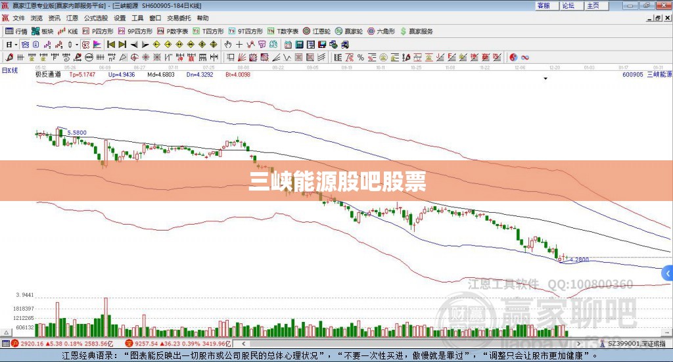
Task: Click the blue-red infinity icon
Action: coord(525,57)
